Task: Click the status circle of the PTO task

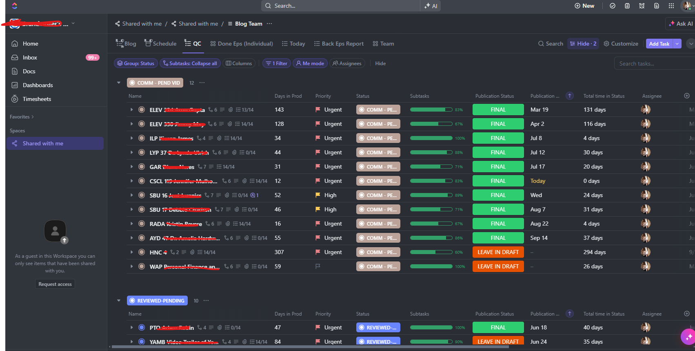Action: (x=142, y=327)
